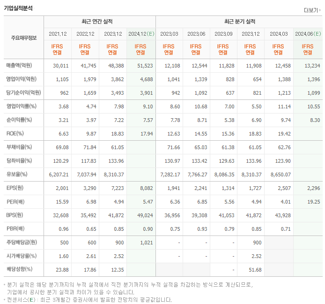Click the 배당성향(%) row label
325x304 pixels.
(19, 269)
